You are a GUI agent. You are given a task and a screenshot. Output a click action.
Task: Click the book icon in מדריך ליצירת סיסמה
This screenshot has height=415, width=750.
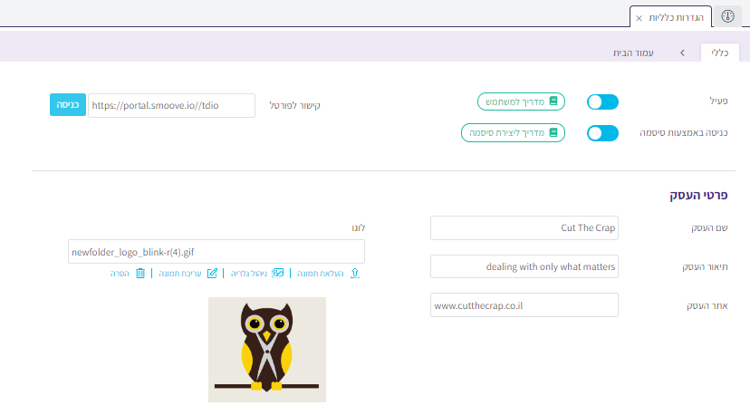pos(553,133)
